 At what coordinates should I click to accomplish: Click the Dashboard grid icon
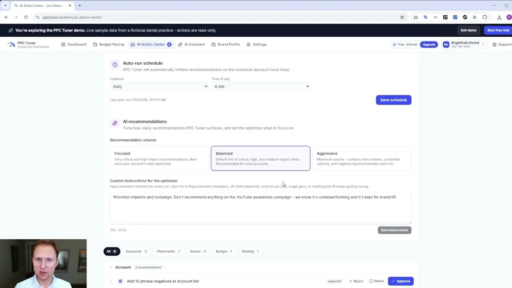click(x=63, y=44)
